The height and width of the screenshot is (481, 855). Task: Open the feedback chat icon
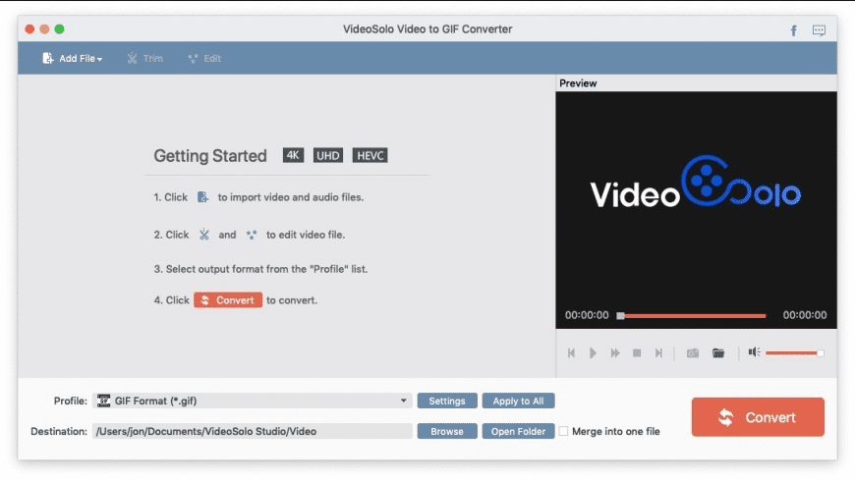coord(819,30)
